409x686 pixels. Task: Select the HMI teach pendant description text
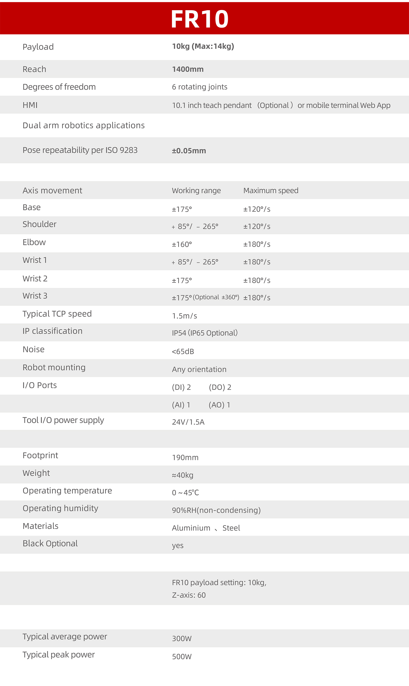(281, 105)
